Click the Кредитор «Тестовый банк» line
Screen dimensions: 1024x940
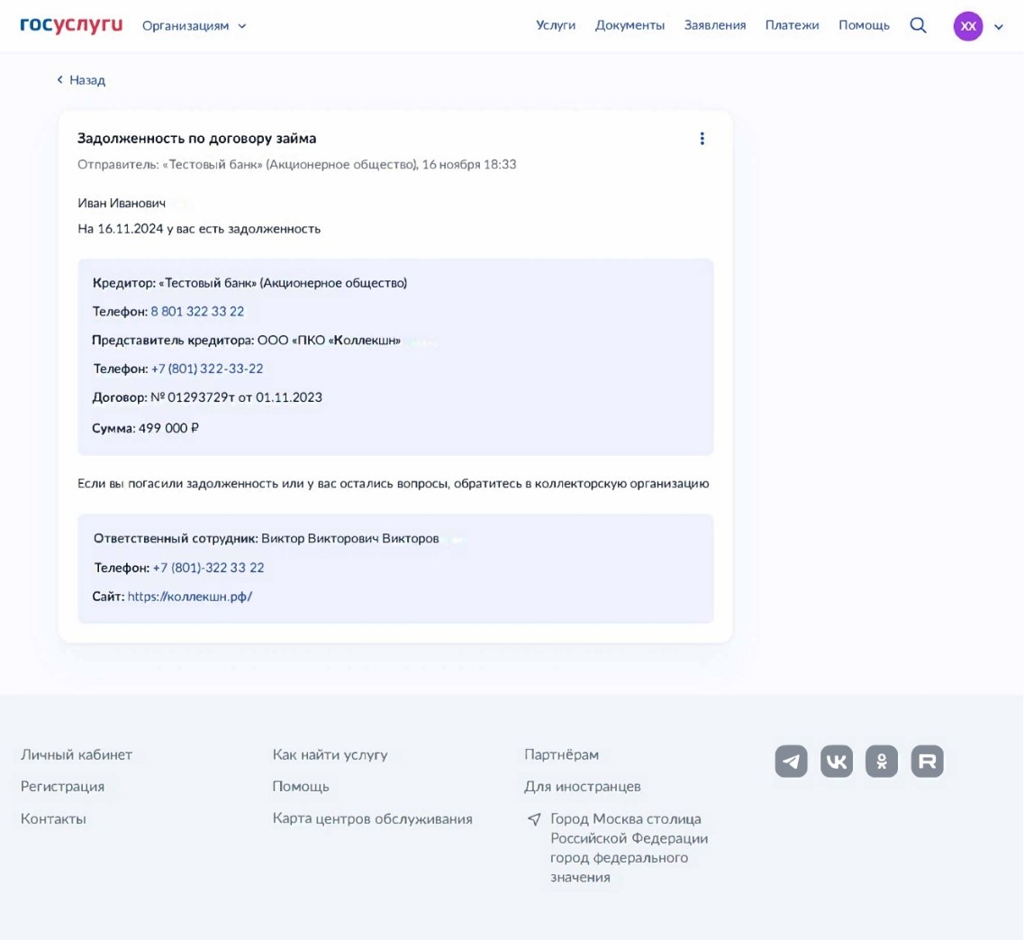pos(249,283)
